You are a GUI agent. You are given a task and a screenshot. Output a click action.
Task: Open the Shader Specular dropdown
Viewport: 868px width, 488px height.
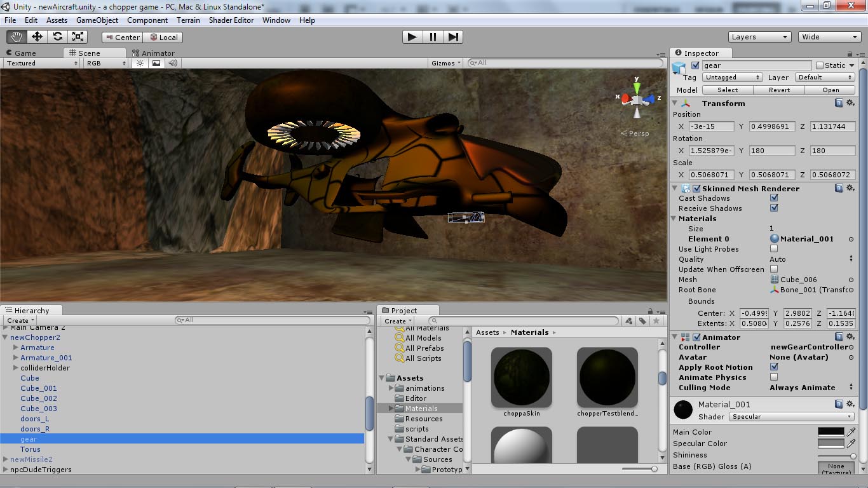point(792,417)
